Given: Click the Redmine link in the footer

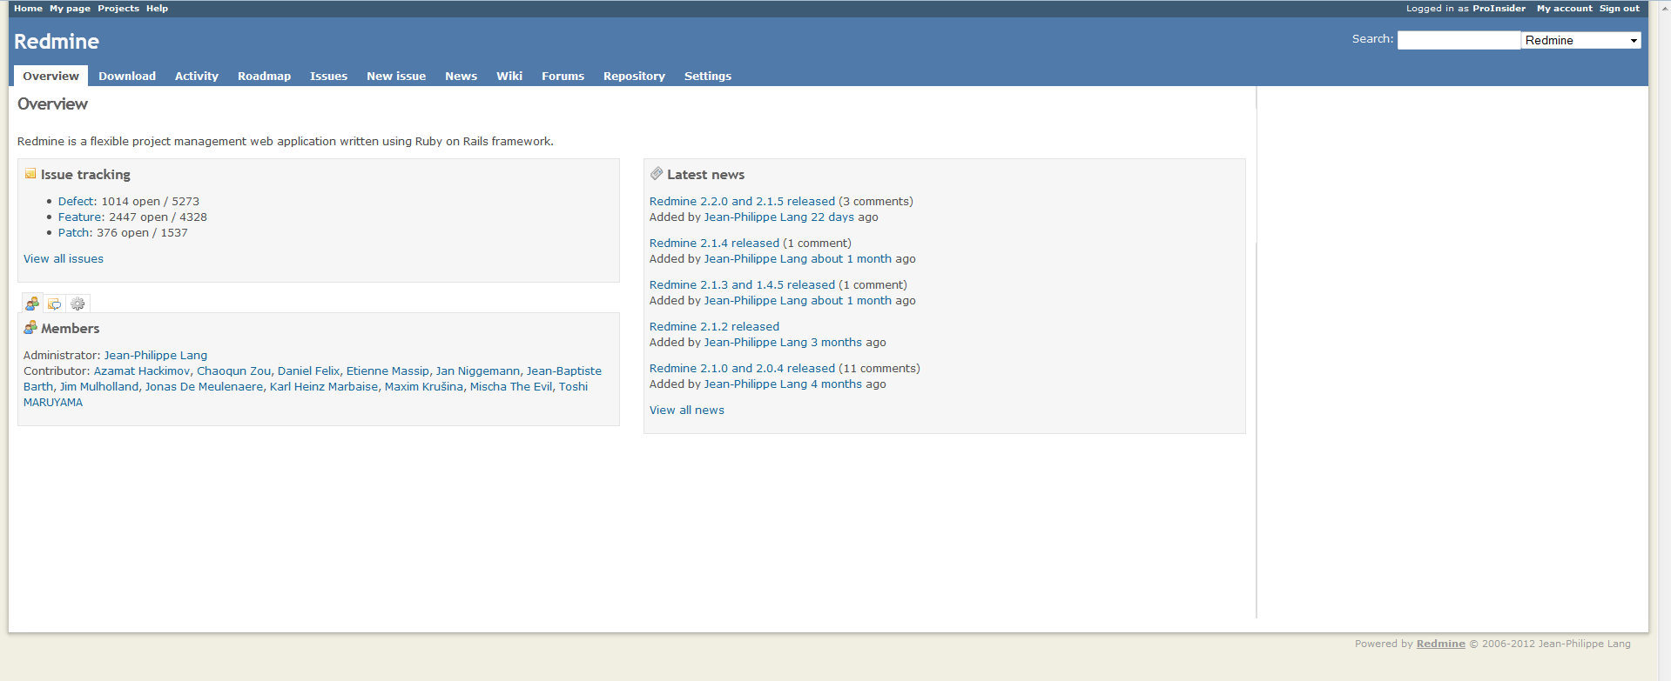Looking at the screenshot, I should click(1440, 644).
